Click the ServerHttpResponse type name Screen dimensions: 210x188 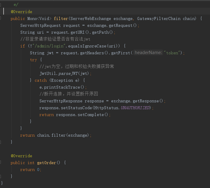click(x=61, y=101)
